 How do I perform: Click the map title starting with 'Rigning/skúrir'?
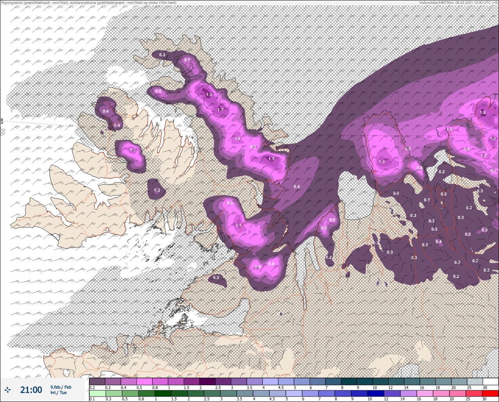(88, 2)
